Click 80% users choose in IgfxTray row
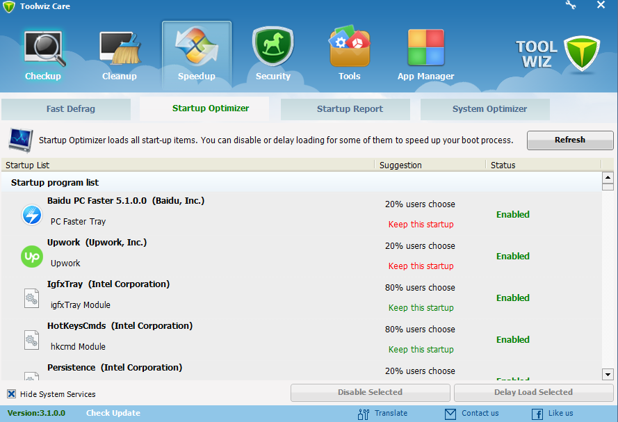Screen dimensions: 618x422 (x=420, y=288)
